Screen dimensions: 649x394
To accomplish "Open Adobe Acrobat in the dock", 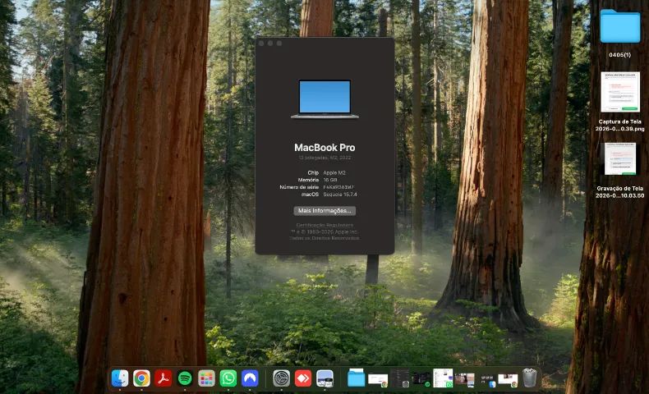I will [163, 378].
